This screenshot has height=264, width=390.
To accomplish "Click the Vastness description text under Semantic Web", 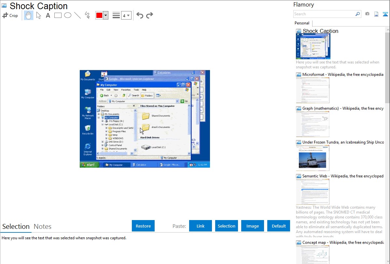I will (x=340, y=222).
